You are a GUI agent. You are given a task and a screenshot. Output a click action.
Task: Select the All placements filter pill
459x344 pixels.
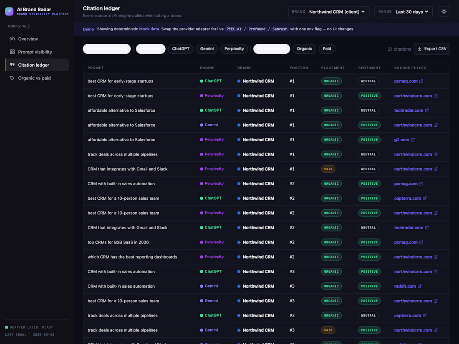click(272, 49)
